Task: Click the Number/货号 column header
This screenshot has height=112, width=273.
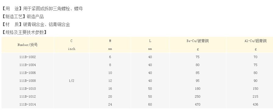Action: click(27, 45)
